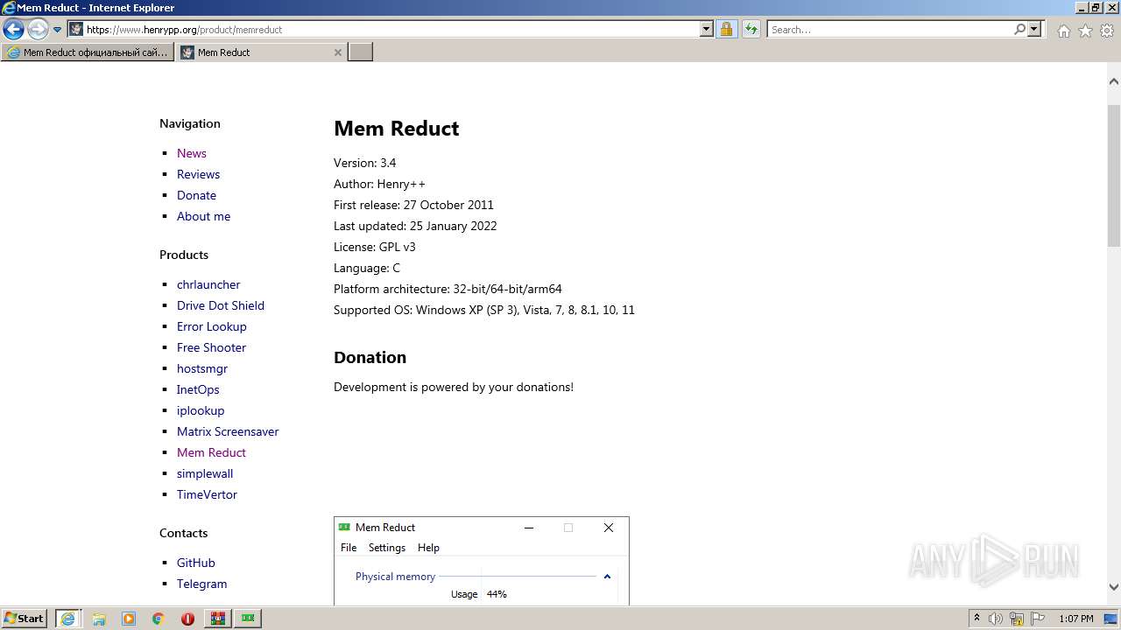Open File menu in Mem Reduct screenshot
This screenshot has height=630, width=1121.
[349, 548]
